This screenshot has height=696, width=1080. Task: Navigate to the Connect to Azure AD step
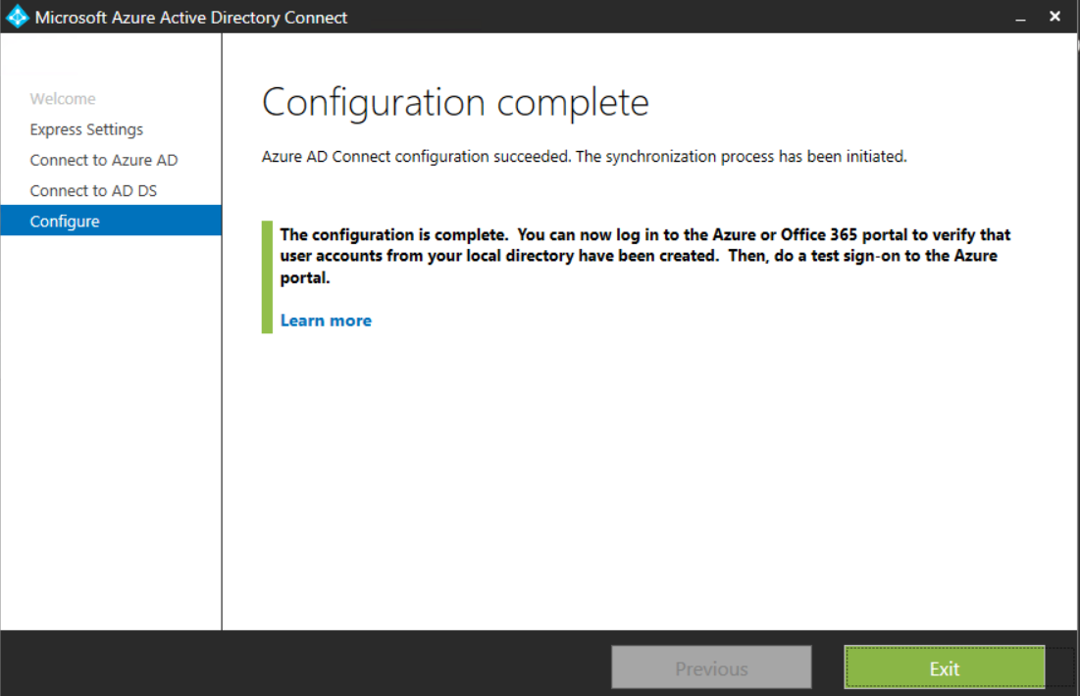pyautogui.click(x=103, y=159)
